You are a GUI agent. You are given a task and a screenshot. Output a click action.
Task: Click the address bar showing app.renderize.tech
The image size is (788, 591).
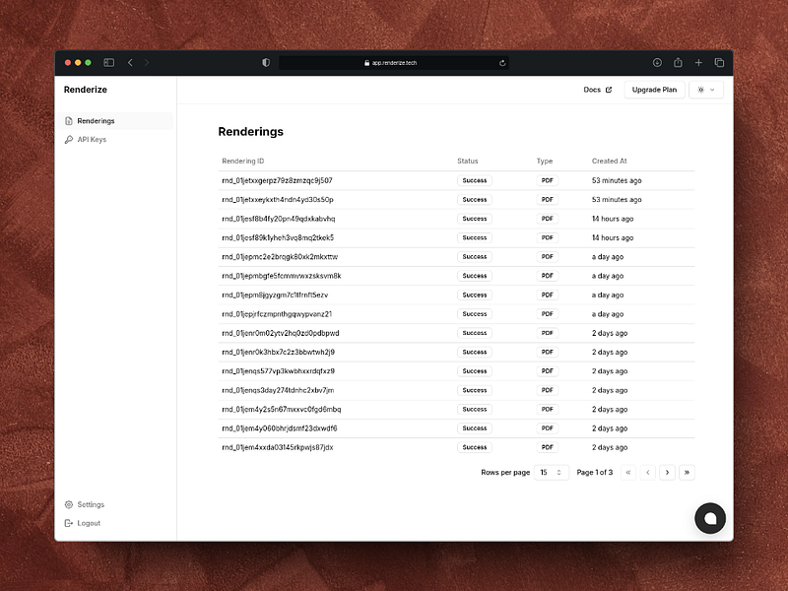(393, 63)
